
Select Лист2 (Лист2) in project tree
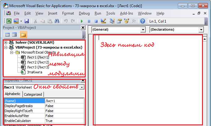tap(38, 62)
